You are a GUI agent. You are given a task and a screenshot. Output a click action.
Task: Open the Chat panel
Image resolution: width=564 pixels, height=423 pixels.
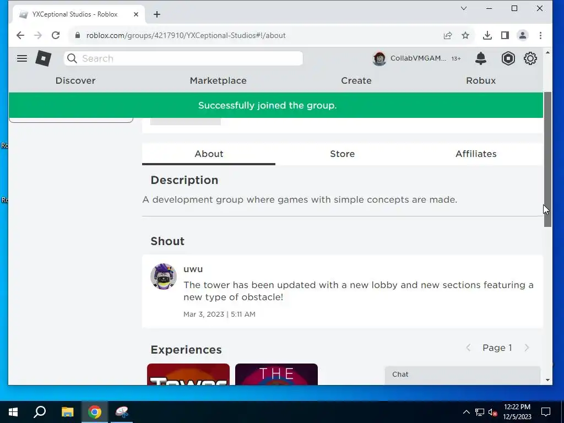tap(463, 375)
